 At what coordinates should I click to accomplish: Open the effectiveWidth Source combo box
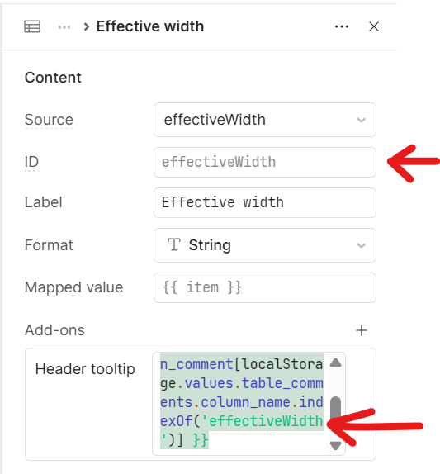265,120
